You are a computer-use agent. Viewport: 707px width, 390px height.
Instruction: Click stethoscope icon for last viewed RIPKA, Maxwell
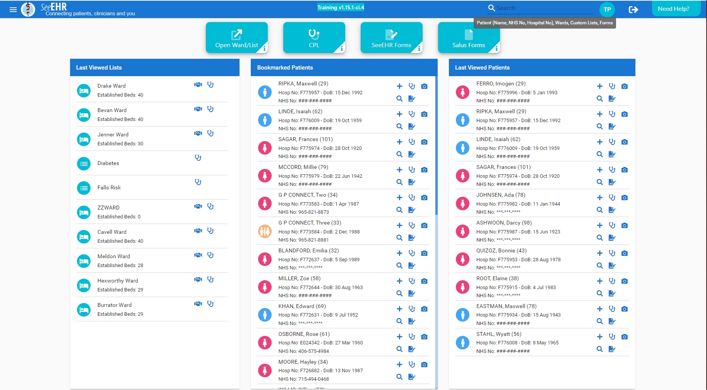coord(612,114)
